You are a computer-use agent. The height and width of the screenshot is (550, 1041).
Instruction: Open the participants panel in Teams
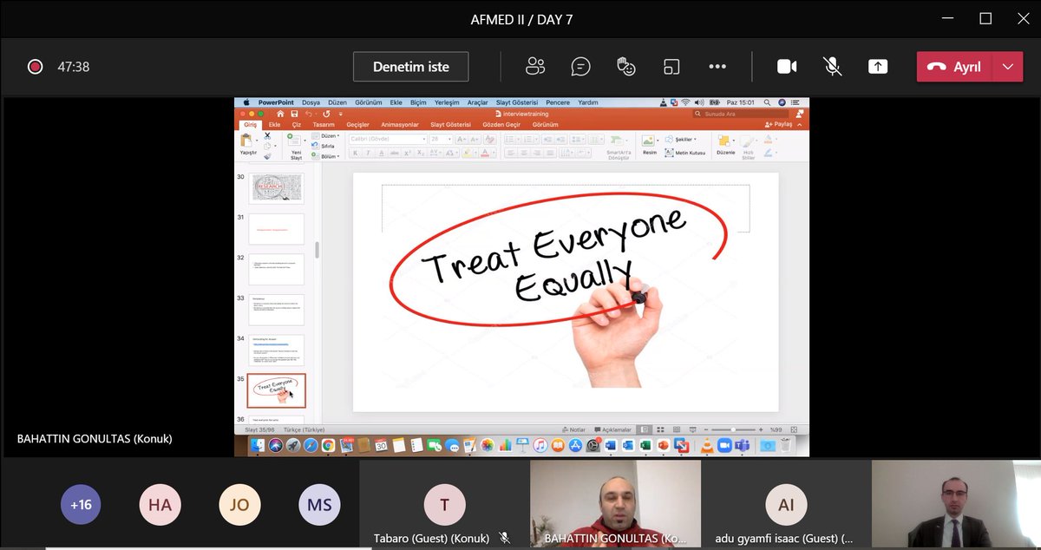coord(535,67)
